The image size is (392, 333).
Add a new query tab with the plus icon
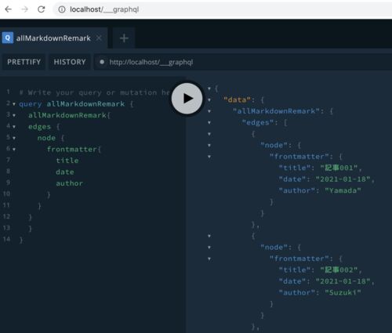click(124, 38)
